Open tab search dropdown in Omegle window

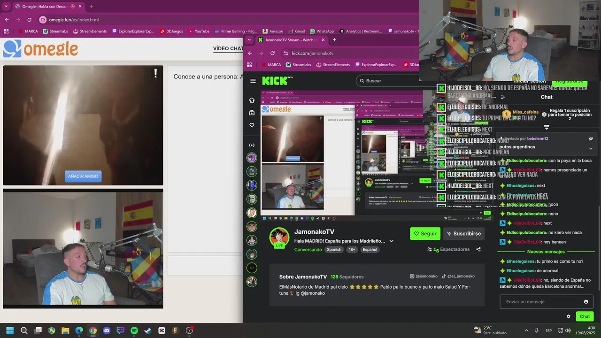click(6, 7)
